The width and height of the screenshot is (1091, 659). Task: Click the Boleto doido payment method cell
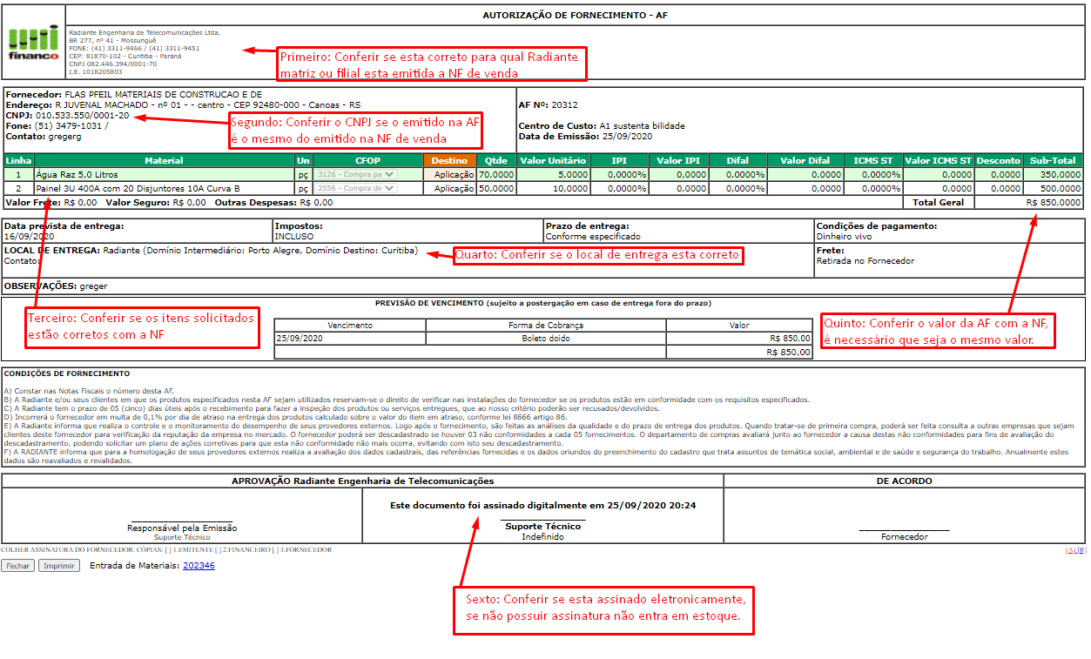pos(546,338)
